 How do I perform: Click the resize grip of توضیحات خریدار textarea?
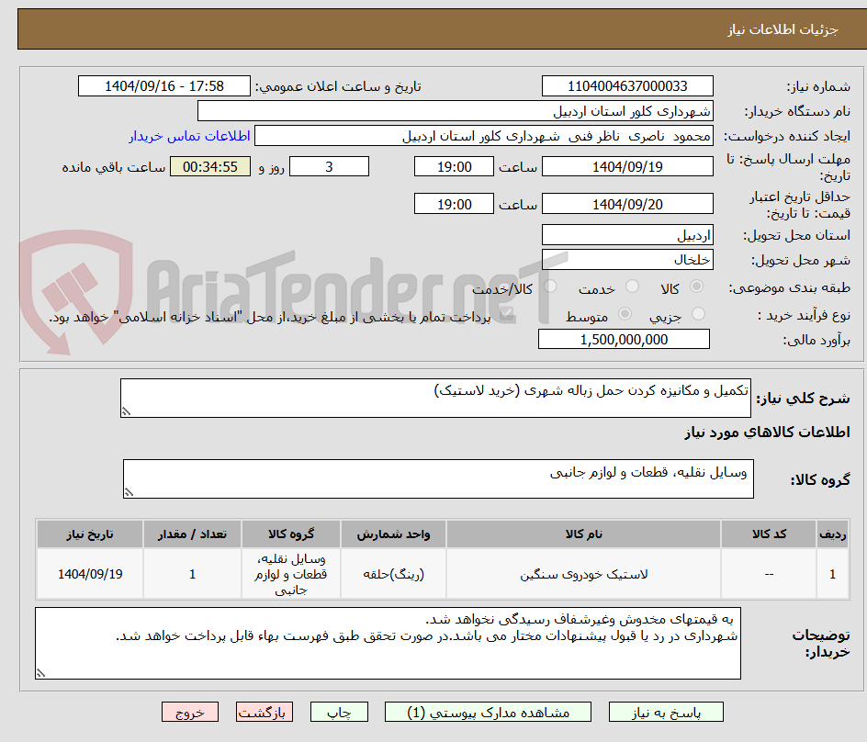pos(39,673)
